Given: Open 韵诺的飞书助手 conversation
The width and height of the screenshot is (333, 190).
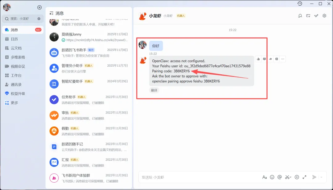Looking at the screenshot, I should 88,53.
